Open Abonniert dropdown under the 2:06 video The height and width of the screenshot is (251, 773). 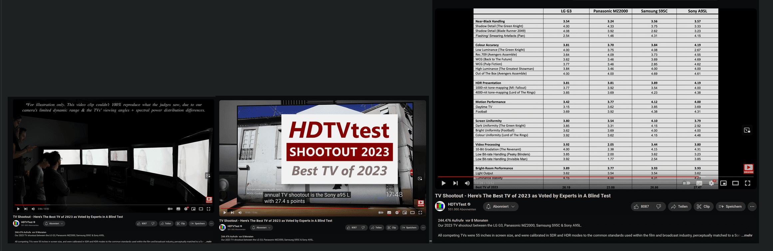tap(54, 224)
